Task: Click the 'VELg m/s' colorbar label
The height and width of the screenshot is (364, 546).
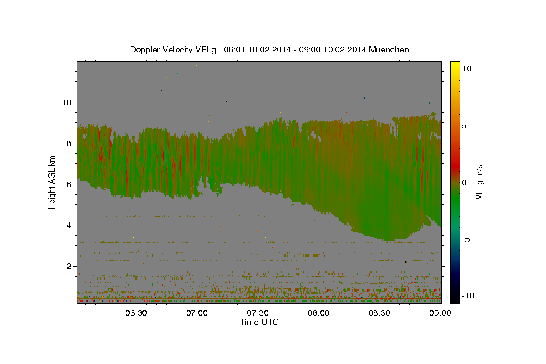Action: click(479, 182)
